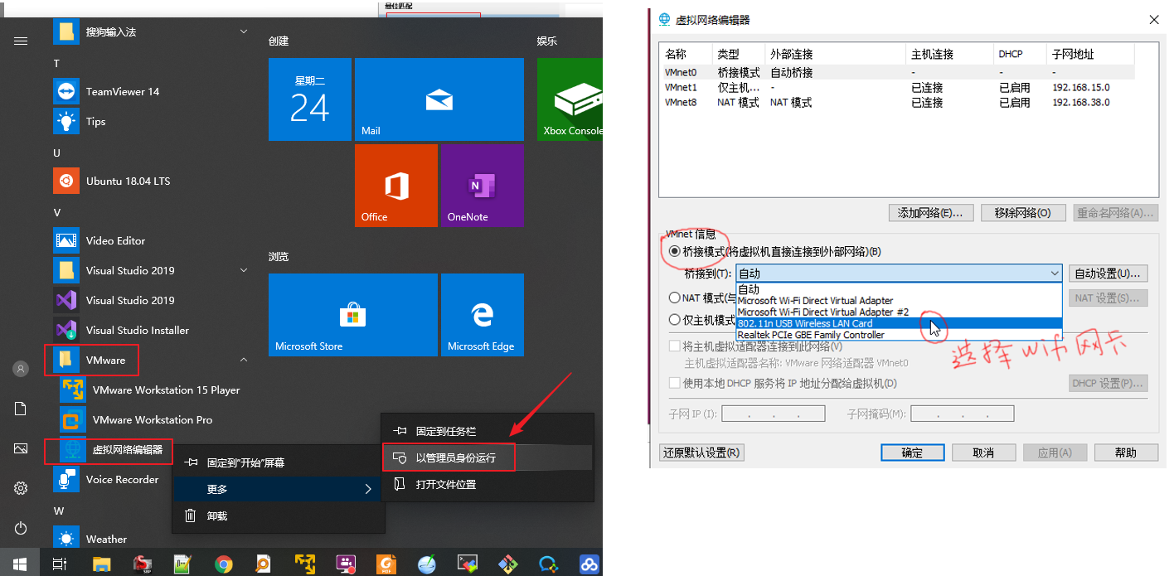Open Video Editor app
The image size is (1174, 576).
115,240
